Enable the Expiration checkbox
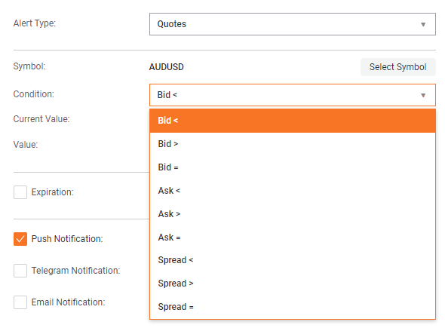 click(x=20, y=192)
